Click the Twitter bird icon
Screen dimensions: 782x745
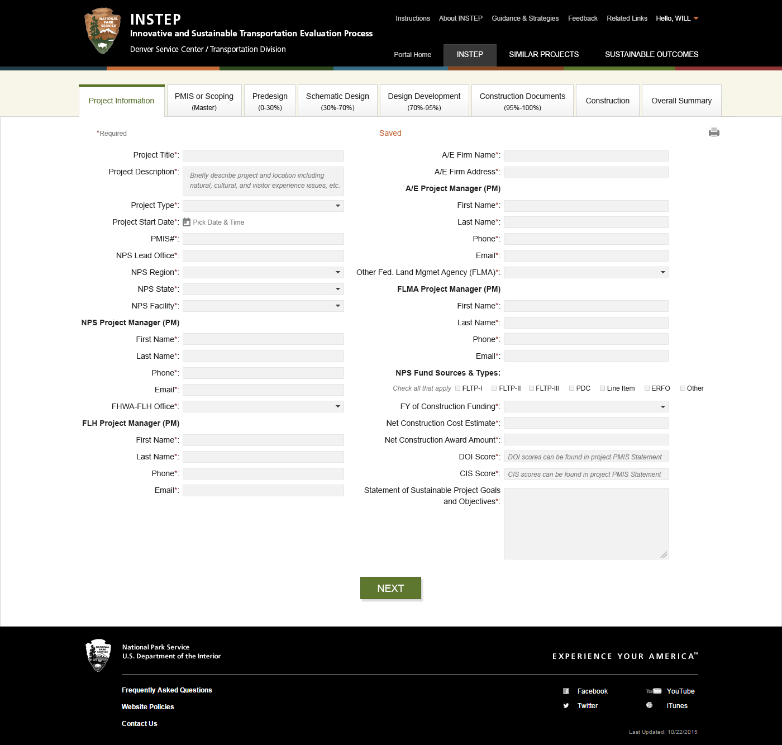(566, 705)
